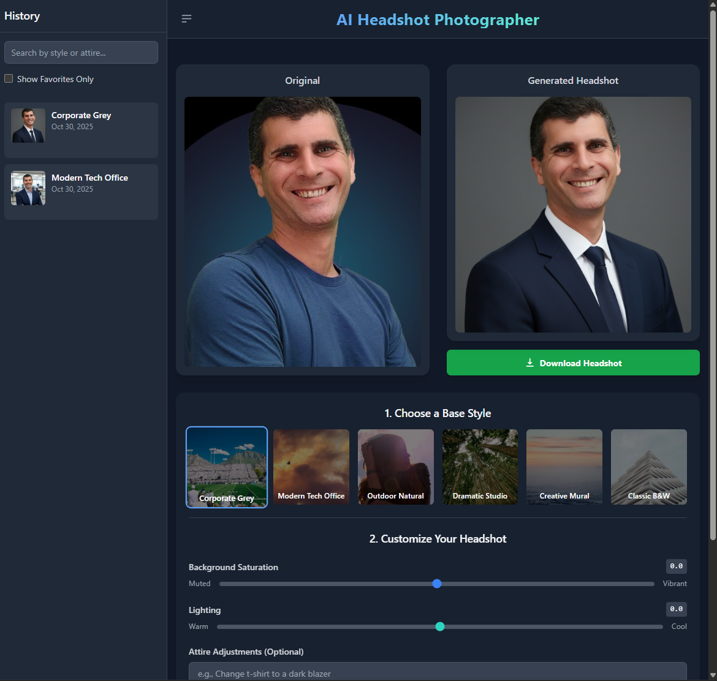Screen dimensions: 717x681
Task: Focus the history search field
Action: coord(81,53)
